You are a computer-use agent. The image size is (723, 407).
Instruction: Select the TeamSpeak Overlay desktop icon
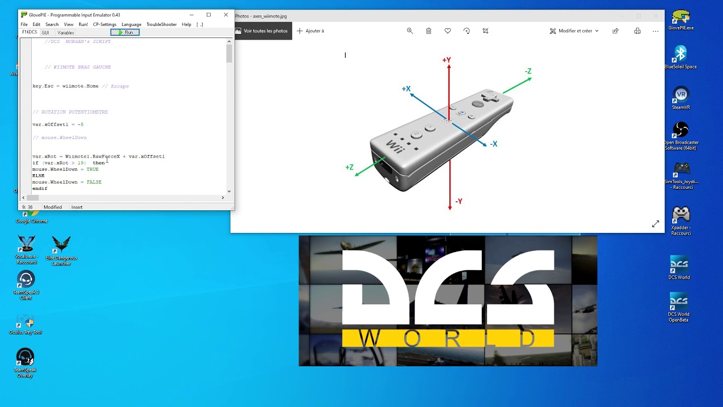25,363
